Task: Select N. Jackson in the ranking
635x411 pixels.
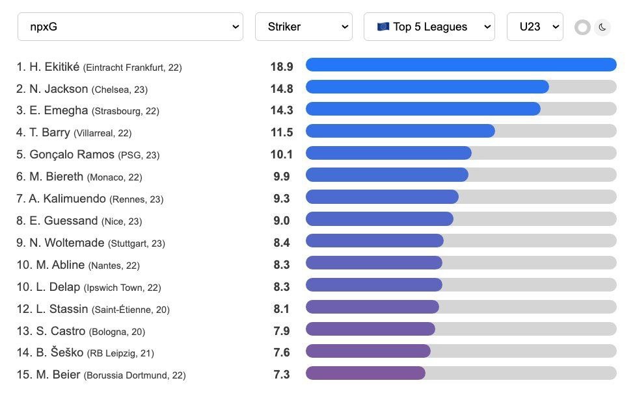Action: [x=59, y=89]
